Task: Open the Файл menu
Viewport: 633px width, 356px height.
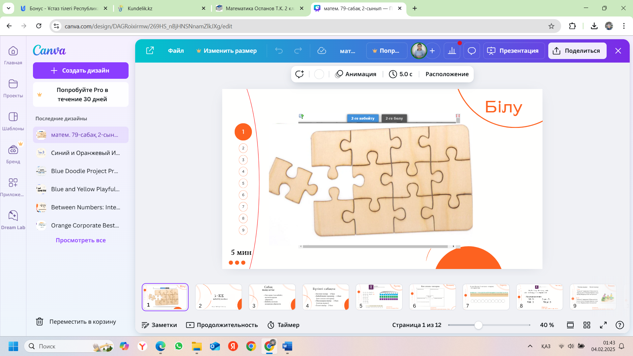Action: [x=176, y=51]
